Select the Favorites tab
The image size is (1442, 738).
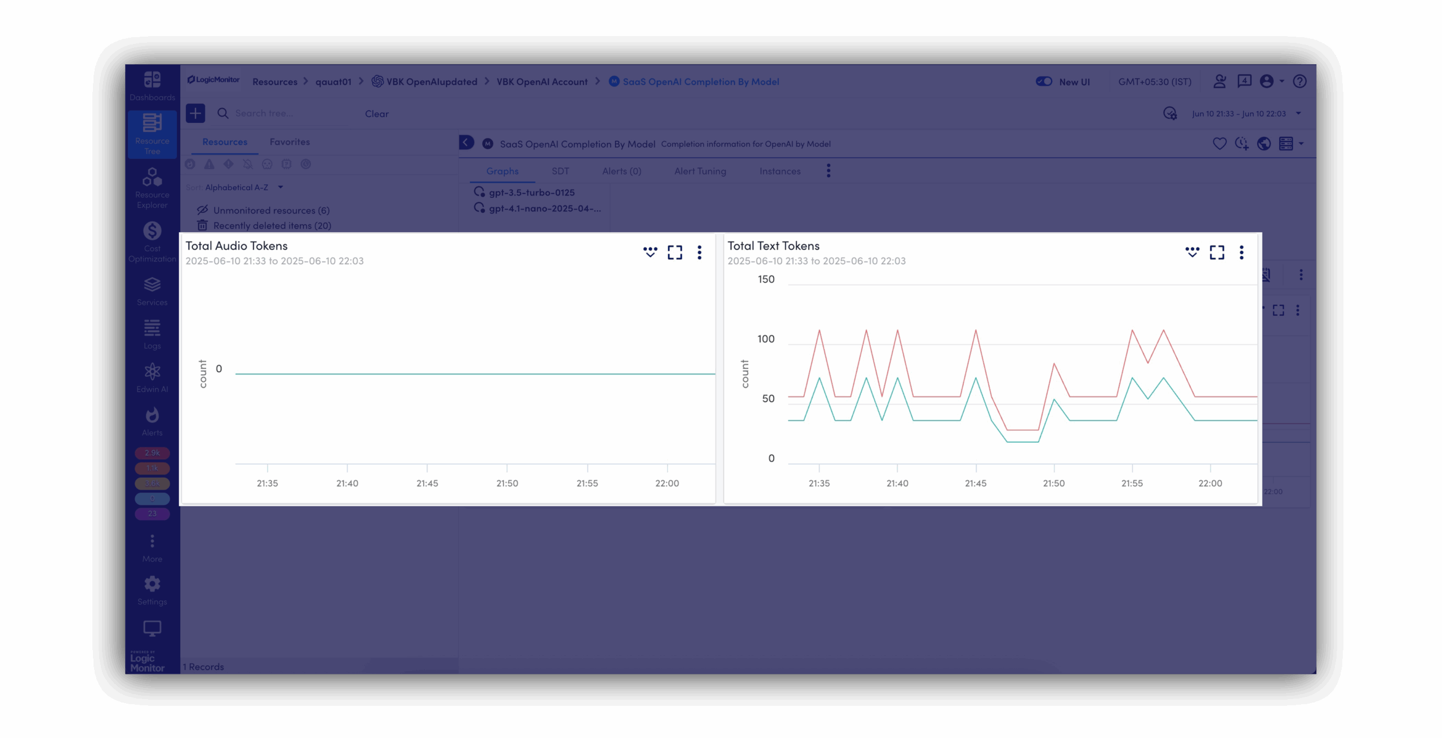pyautogui.click(x=290, y=142)
